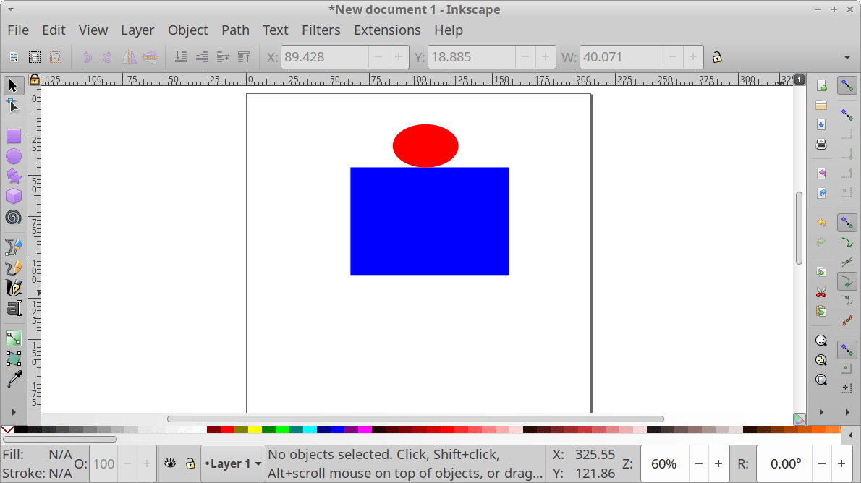Image resolution: width=861 pixels, height=483 pixels.
Task: Open the Path menu
Action: click(235, 30)
